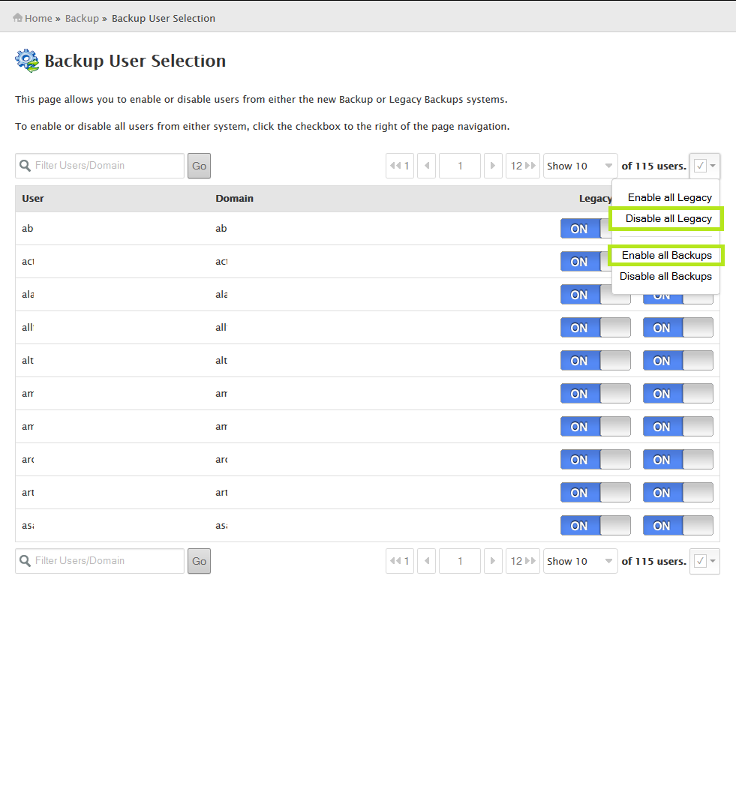Image resolution: width=736 pixels, height=810 pixels.
Task: Open bottom bulk-select checkbox dropdown
Action: point(705,561)
